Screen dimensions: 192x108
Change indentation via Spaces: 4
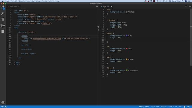[164, 107]
